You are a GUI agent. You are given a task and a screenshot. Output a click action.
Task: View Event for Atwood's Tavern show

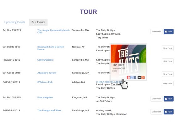(x=168, y=74)
